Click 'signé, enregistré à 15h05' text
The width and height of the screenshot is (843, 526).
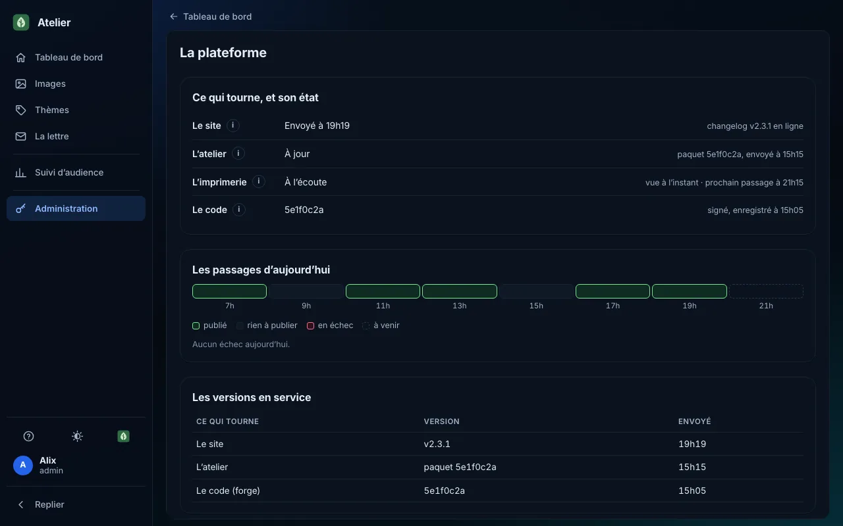coord(755,210)
